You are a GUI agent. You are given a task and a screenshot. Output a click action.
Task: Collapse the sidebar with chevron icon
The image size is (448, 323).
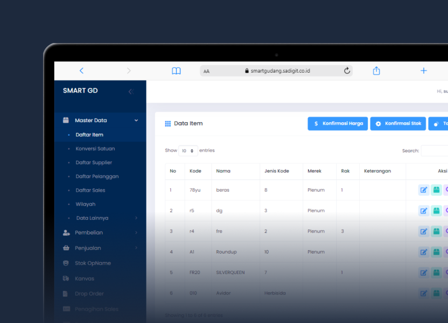click(130, 92)
